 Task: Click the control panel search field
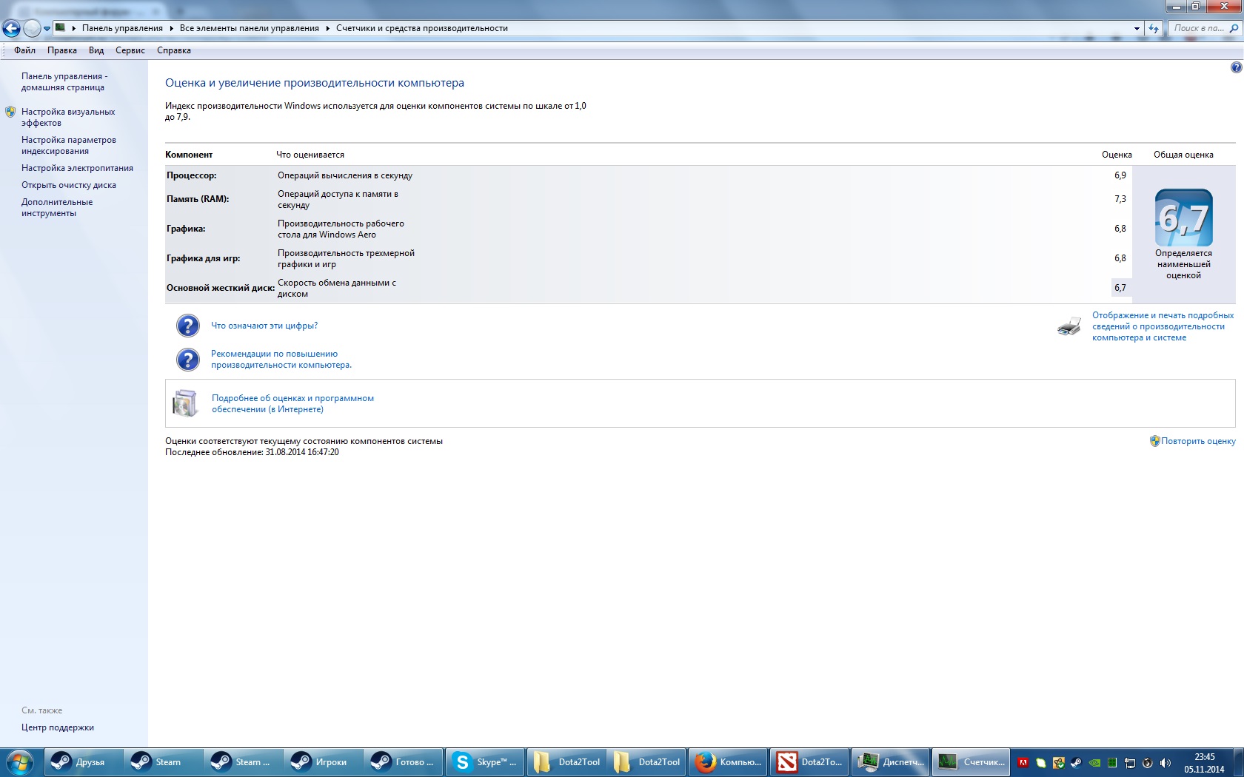[1198, 28]
